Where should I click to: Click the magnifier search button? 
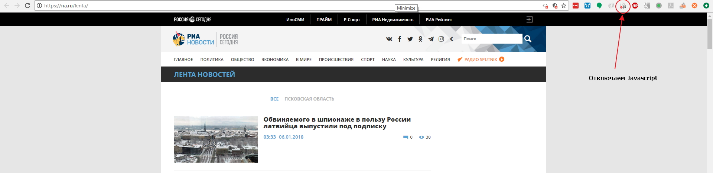[528, 39]
